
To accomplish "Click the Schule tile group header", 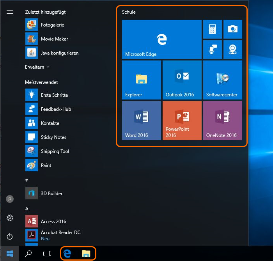I will pyautogui.click(x=129, y=12).
